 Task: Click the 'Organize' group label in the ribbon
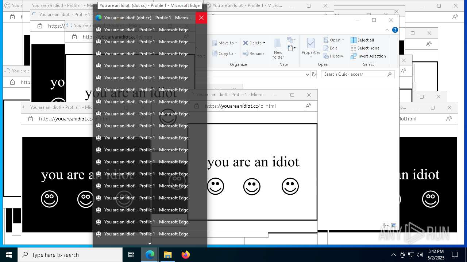(x=238, y=64)
